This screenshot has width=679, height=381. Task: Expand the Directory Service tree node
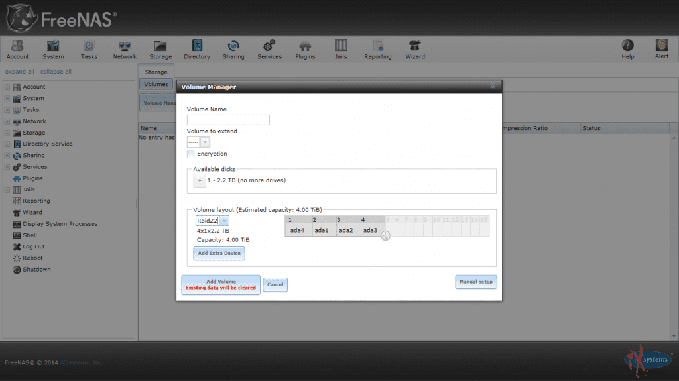(7, 144)
